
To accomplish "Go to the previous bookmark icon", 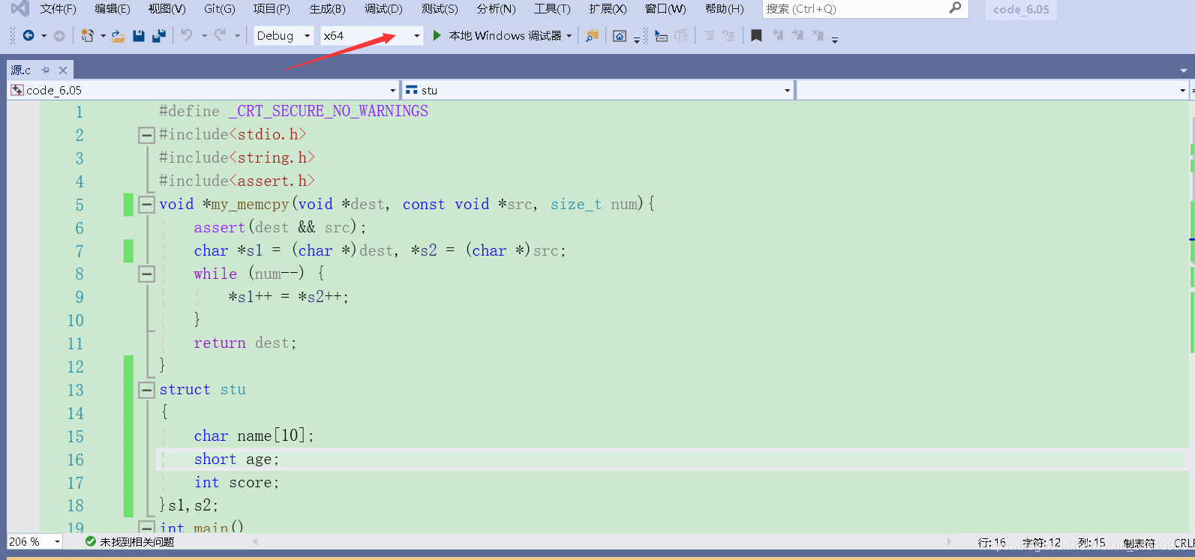I will click(778, 35).
